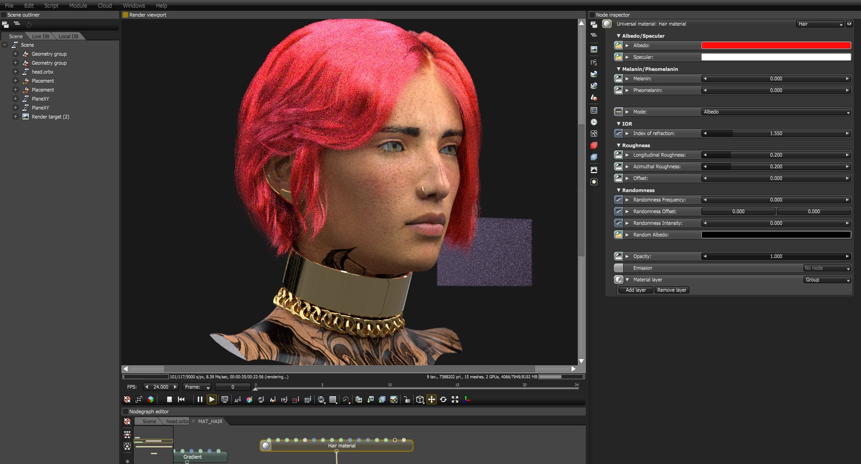861x464 pixels.
Task: Click the Longitudinal Roughness slider
Action: (776, 155)
